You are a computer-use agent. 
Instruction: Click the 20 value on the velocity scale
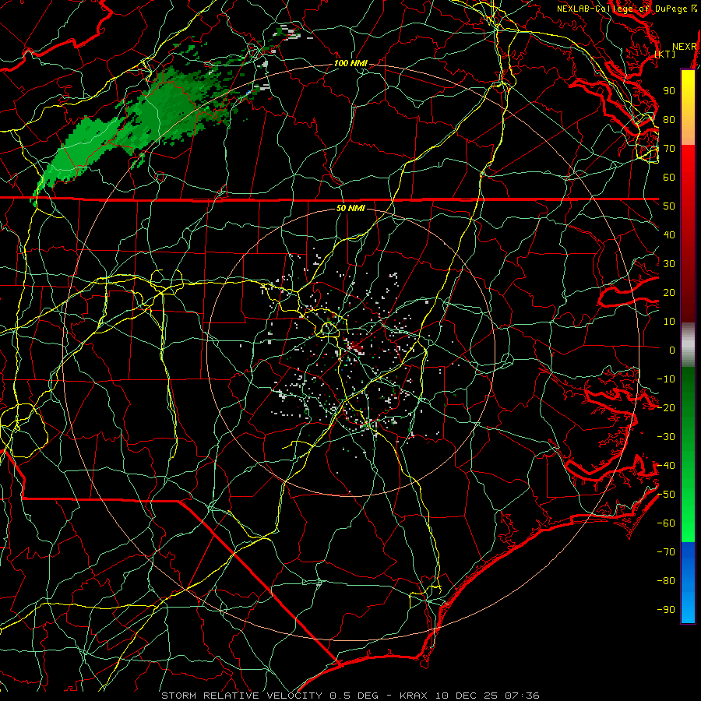point(669,292)
